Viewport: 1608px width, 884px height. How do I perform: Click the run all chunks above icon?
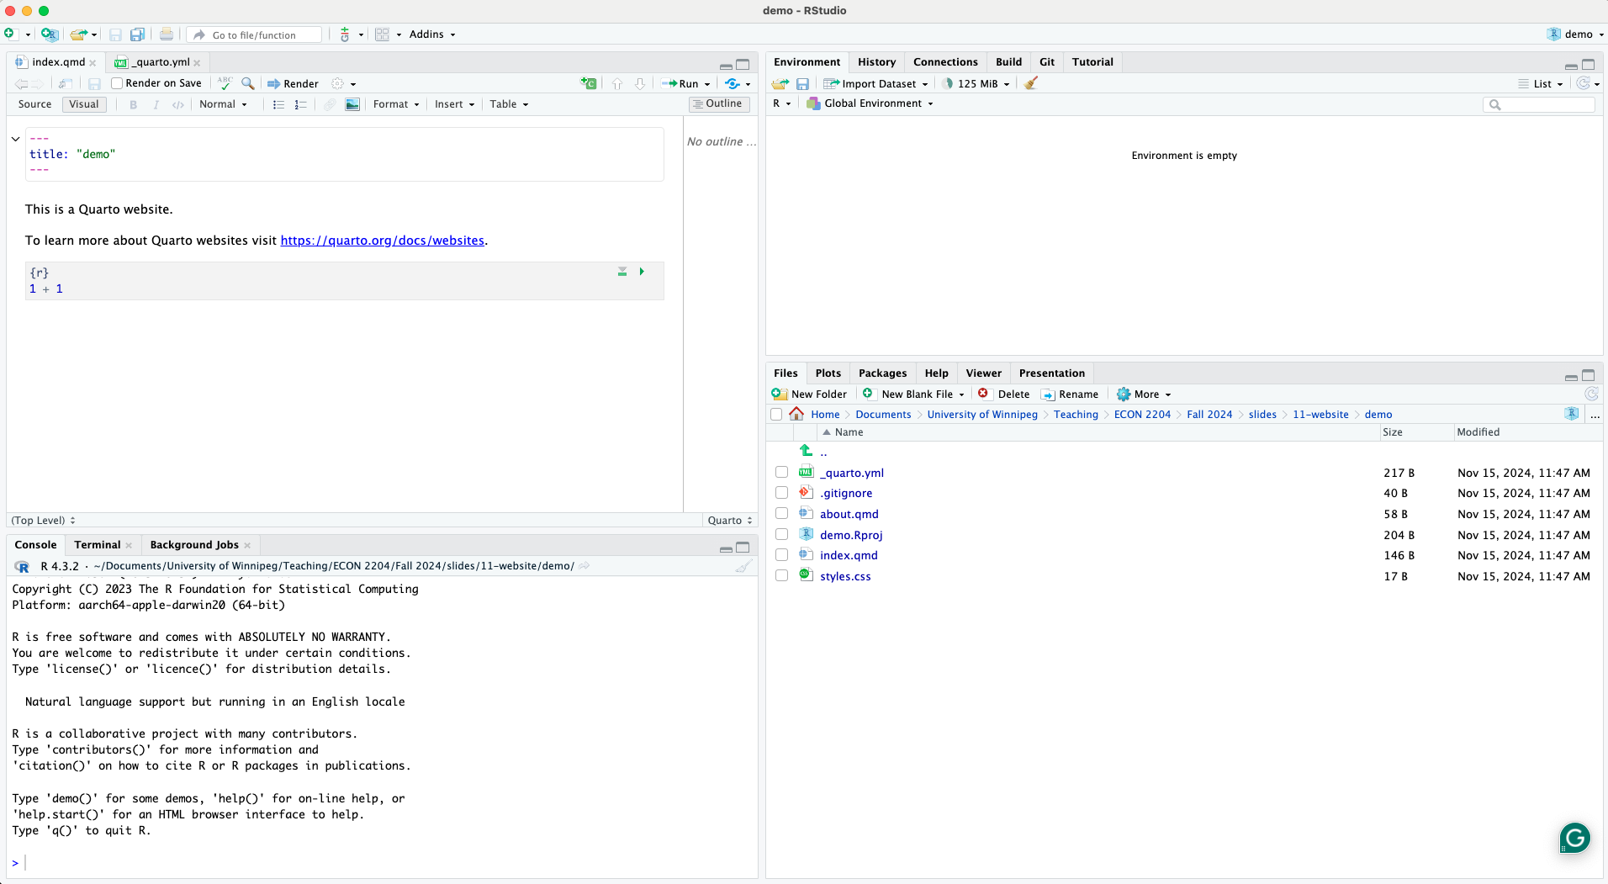[622, 272]
